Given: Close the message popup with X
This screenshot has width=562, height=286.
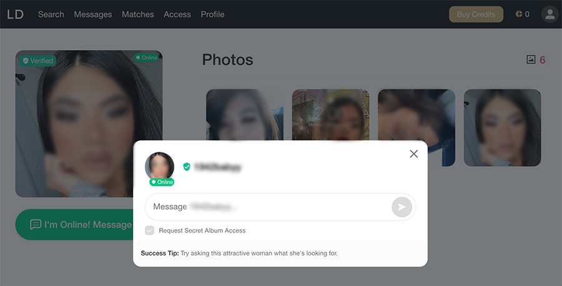Looking at the screenshot, I should point(413,154).
